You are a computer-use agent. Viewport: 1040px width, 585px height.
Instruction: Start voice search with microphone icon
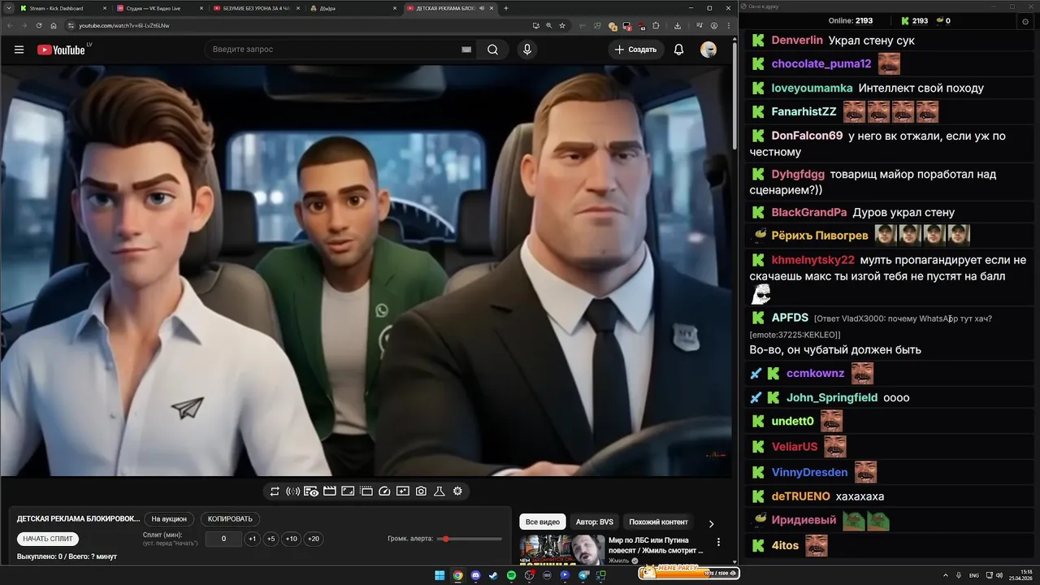[x=527, y=50]
